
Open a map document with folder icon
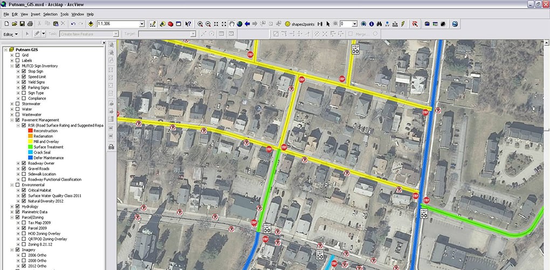coord(15,24)
